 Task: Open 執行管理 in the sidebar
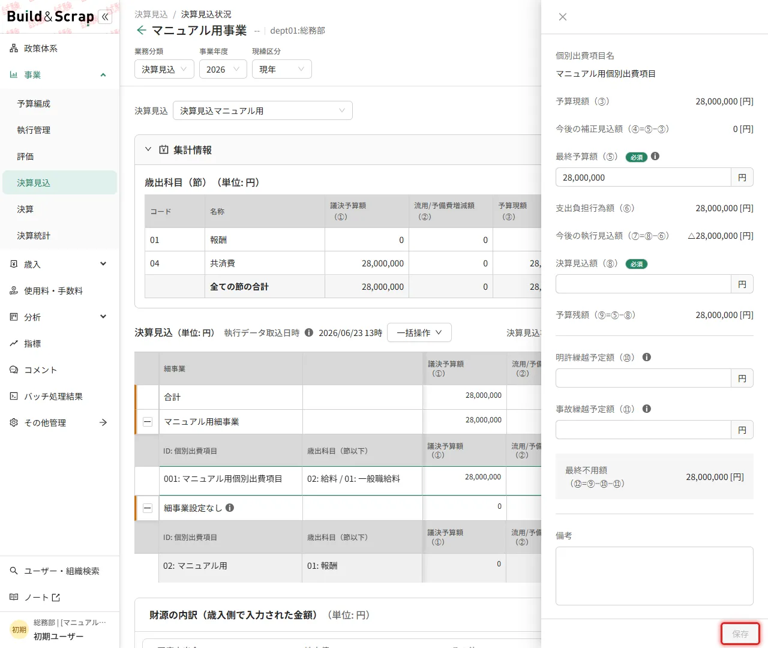point(59,130)
